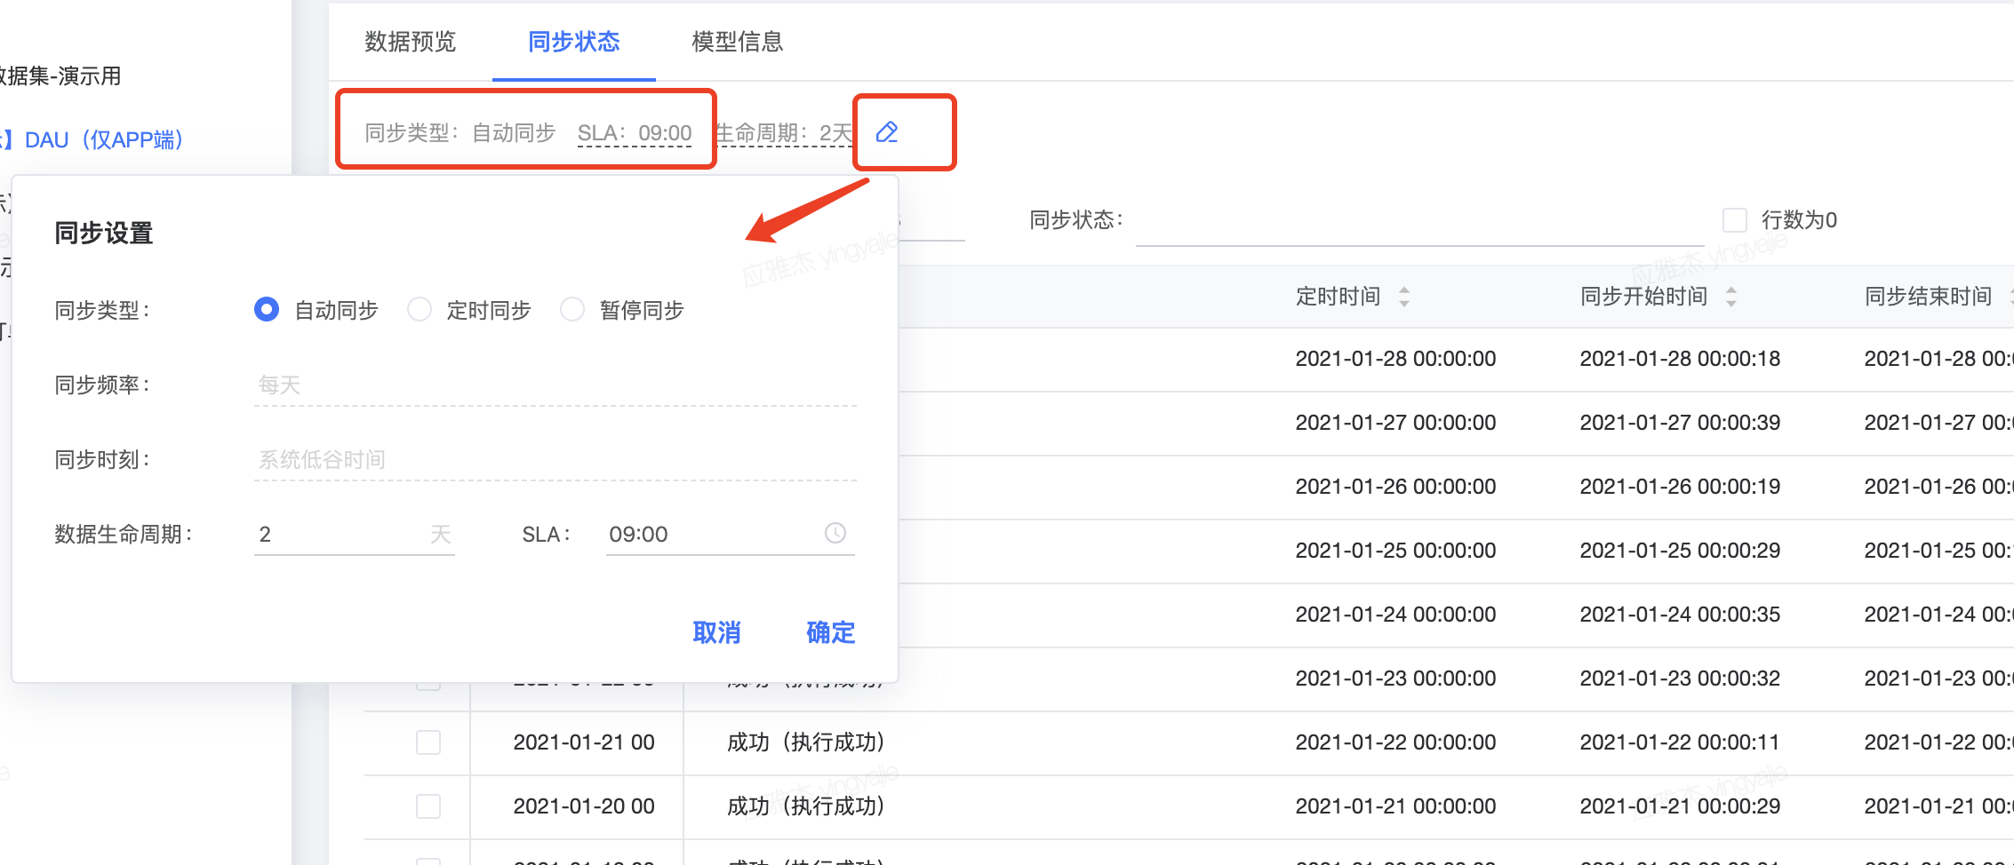Open the 同步频率 dropdown showing 每天

(x=555, y=385)
